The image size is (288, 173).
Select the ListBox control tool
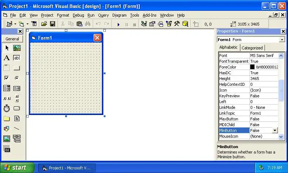pos(17,88)
